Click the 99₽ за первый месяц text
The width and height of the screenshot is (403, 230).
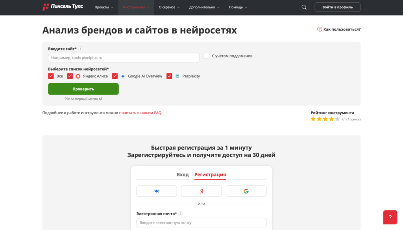click(x=81, y=99)
